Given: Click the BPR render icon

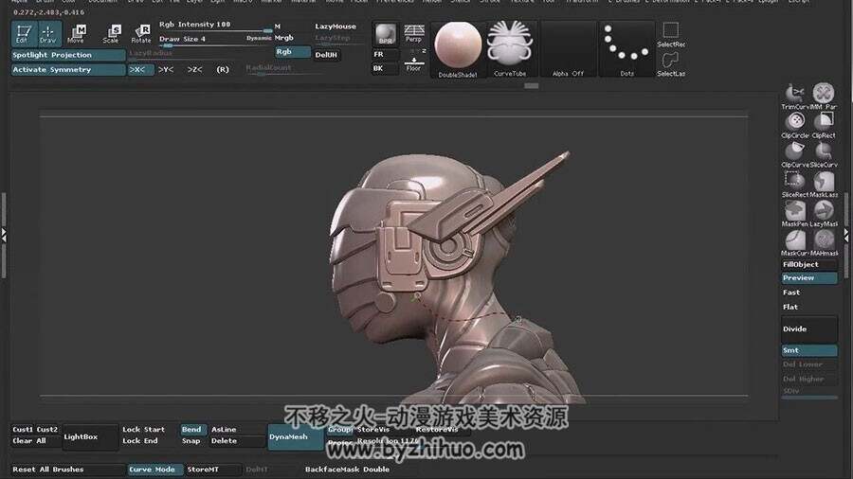Looking at the screenshot, I should [x=386, y=35].
